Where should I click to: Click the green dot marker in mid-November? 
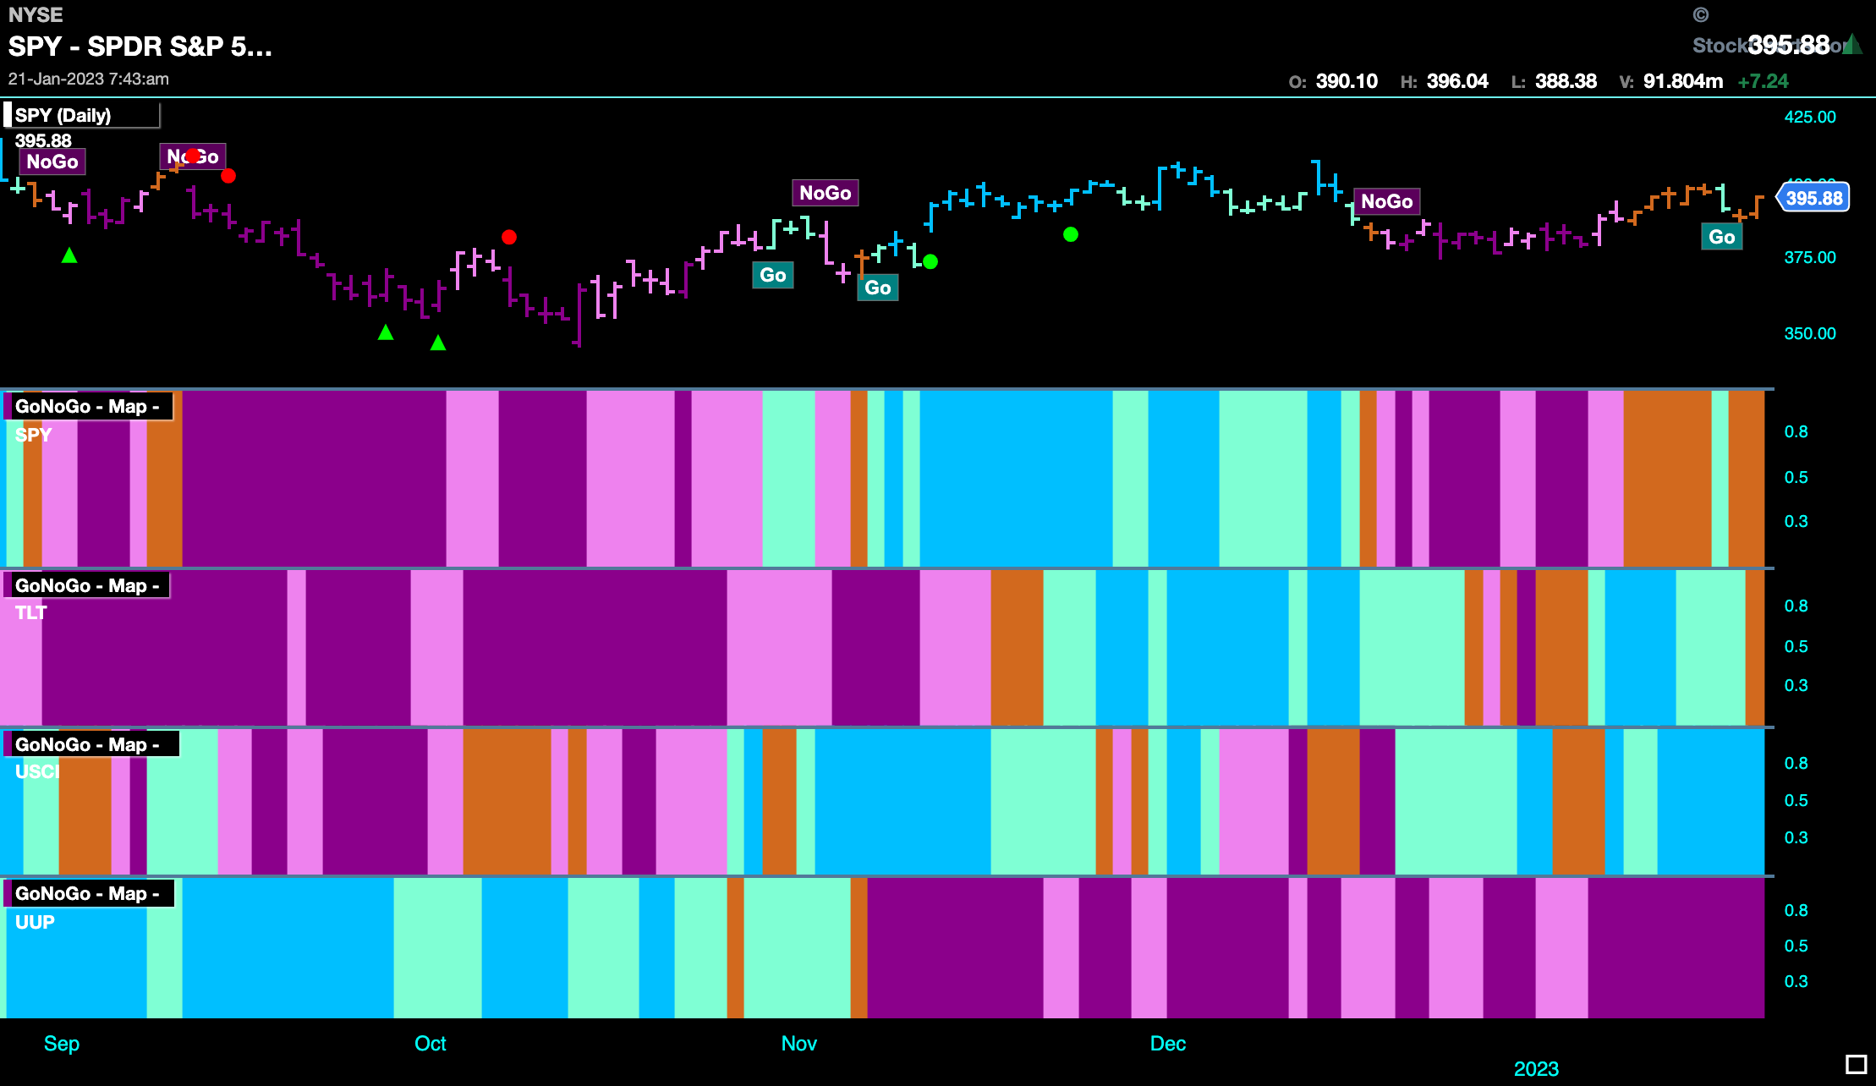click(x=930, y=261)
